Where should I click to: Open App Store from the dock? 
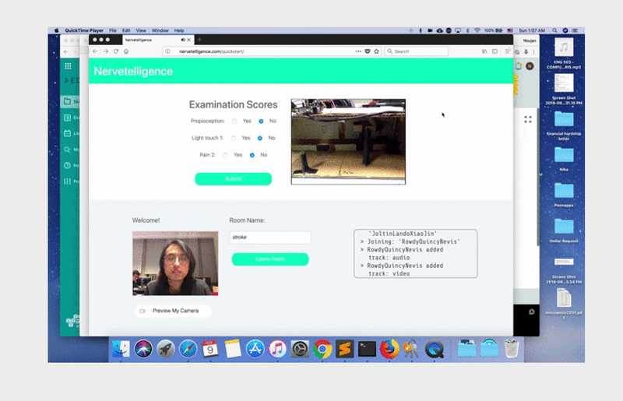point(255,350)
